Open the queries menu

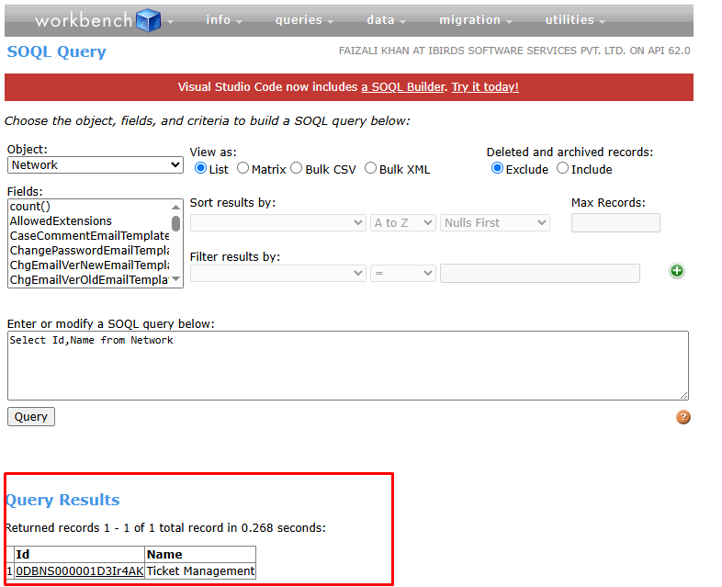(304, 20)
